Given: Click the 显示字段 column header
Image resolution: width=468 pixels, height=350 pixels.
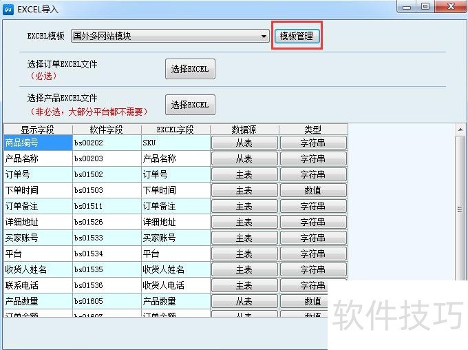Looking at the screenshot, I should (38, 130).
